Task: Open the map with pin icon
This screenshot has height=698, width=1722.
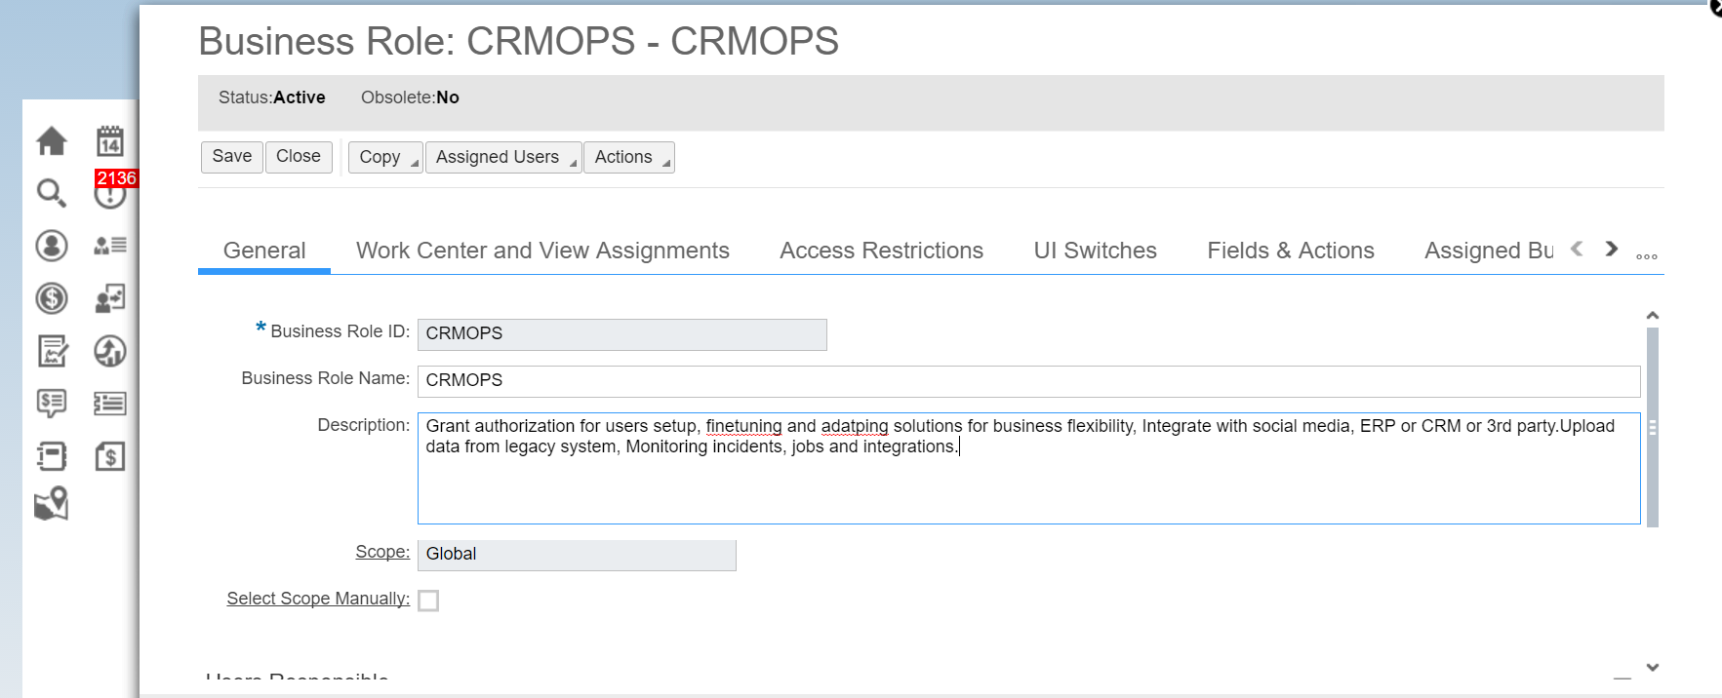Action: 52,504
